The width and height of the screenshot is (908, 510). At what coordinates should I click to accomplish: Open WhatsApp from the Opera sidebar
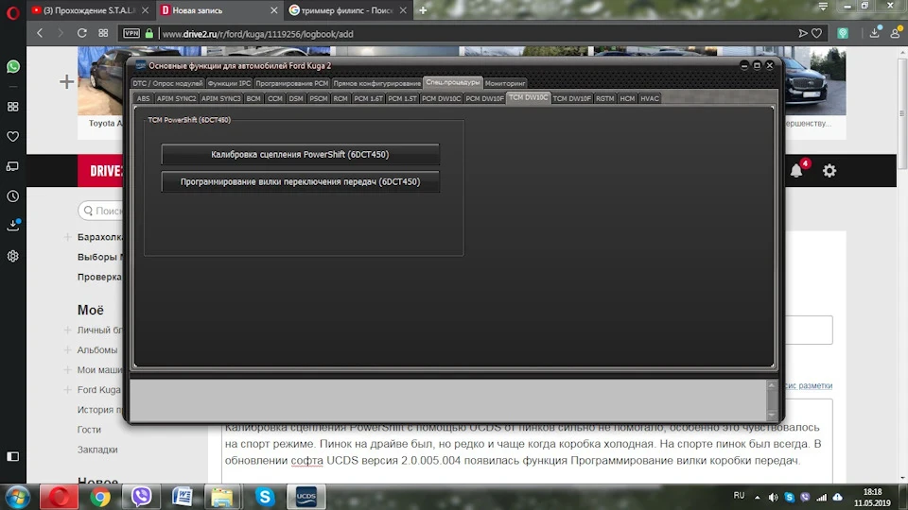12,66
